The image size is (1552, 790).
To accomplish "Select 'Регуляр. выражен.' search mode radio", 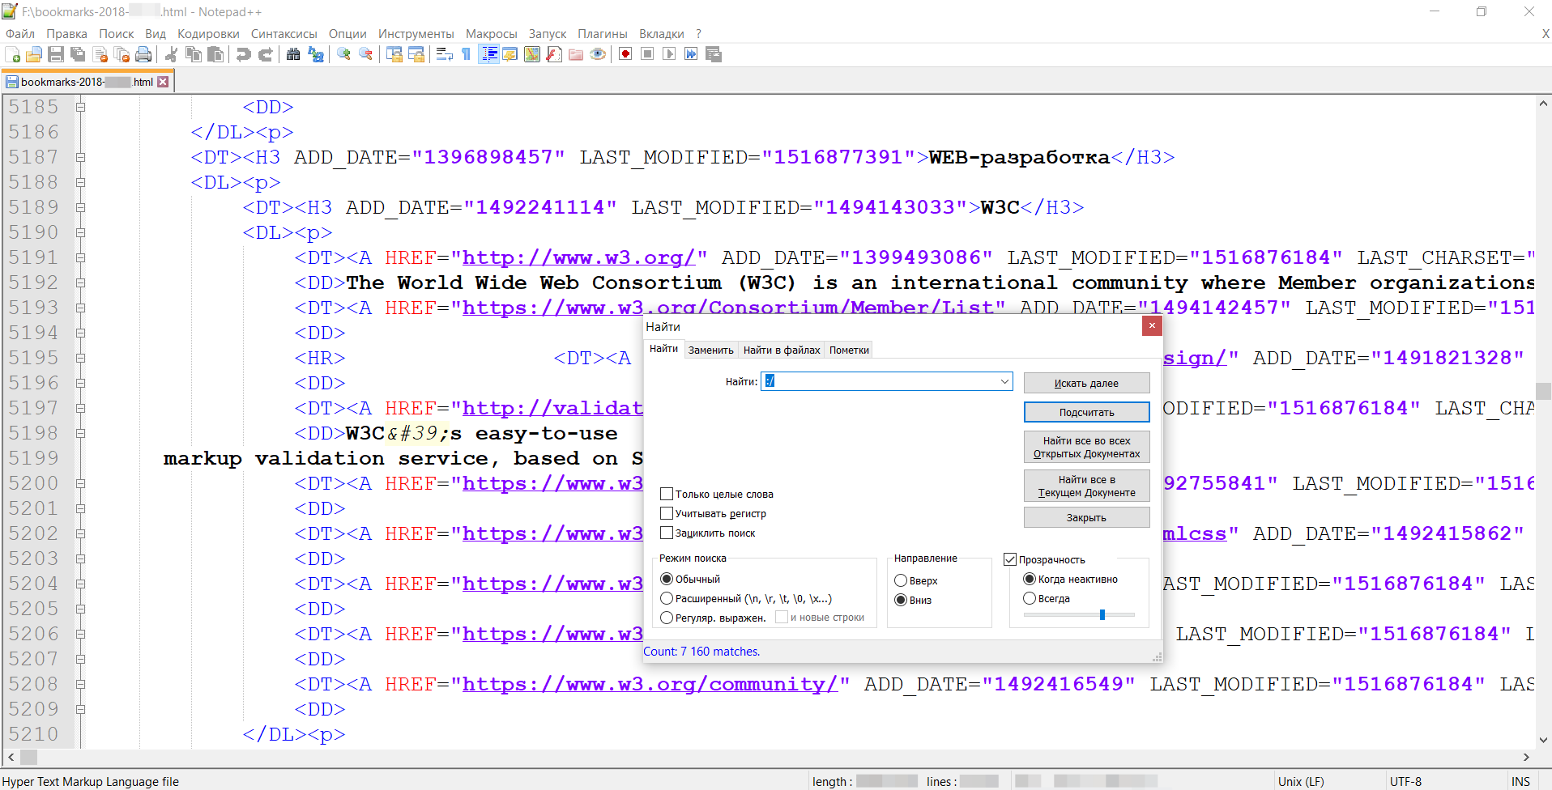I will pos(667,618).
